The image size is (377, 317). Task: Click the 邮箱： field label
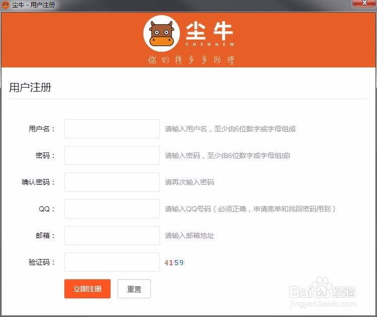[45, 235]
